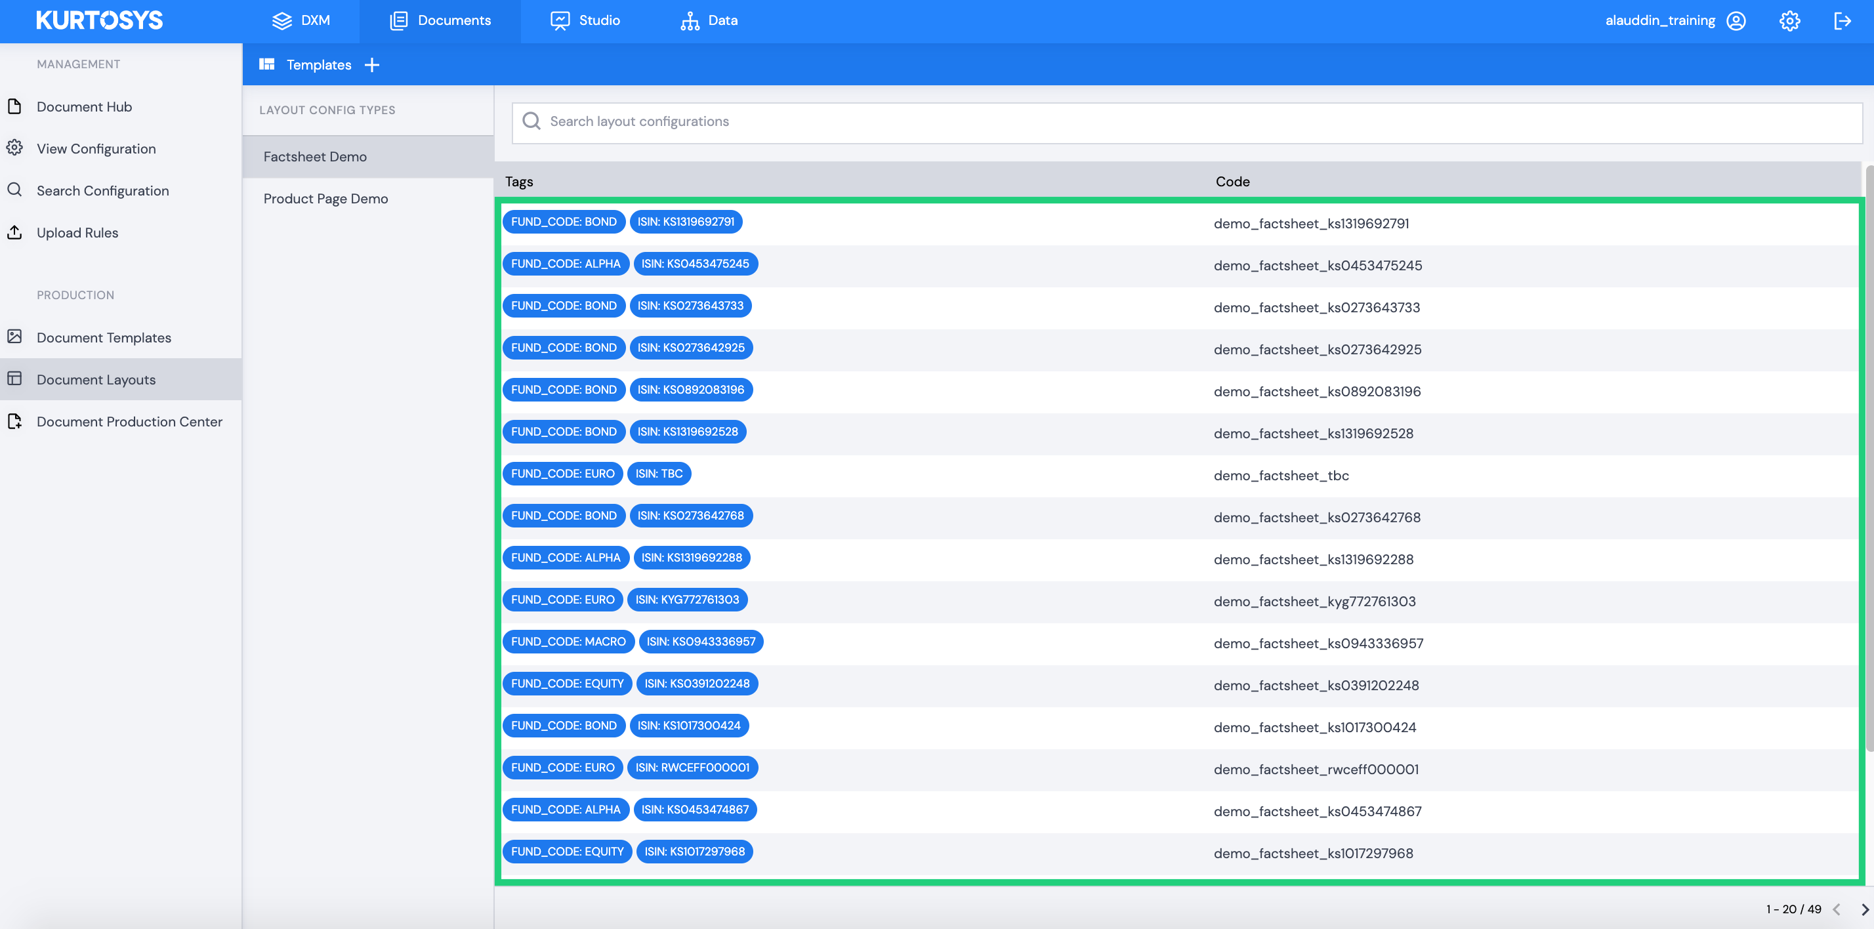
Task: Open Search Configuration in sidebar
Action: point(102,191)
